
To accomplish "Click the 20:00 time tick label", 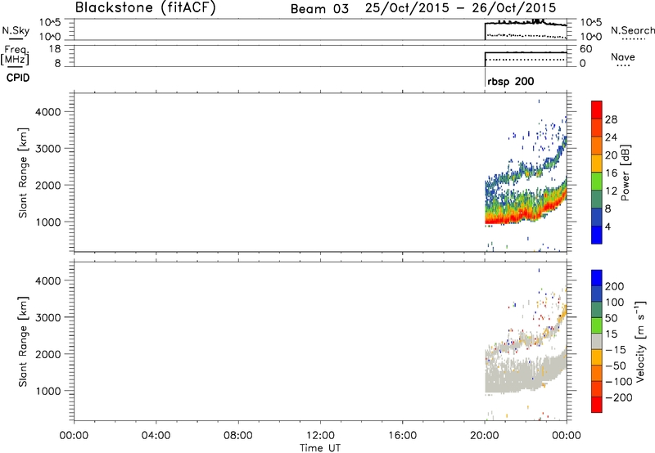I will (485, 436).
